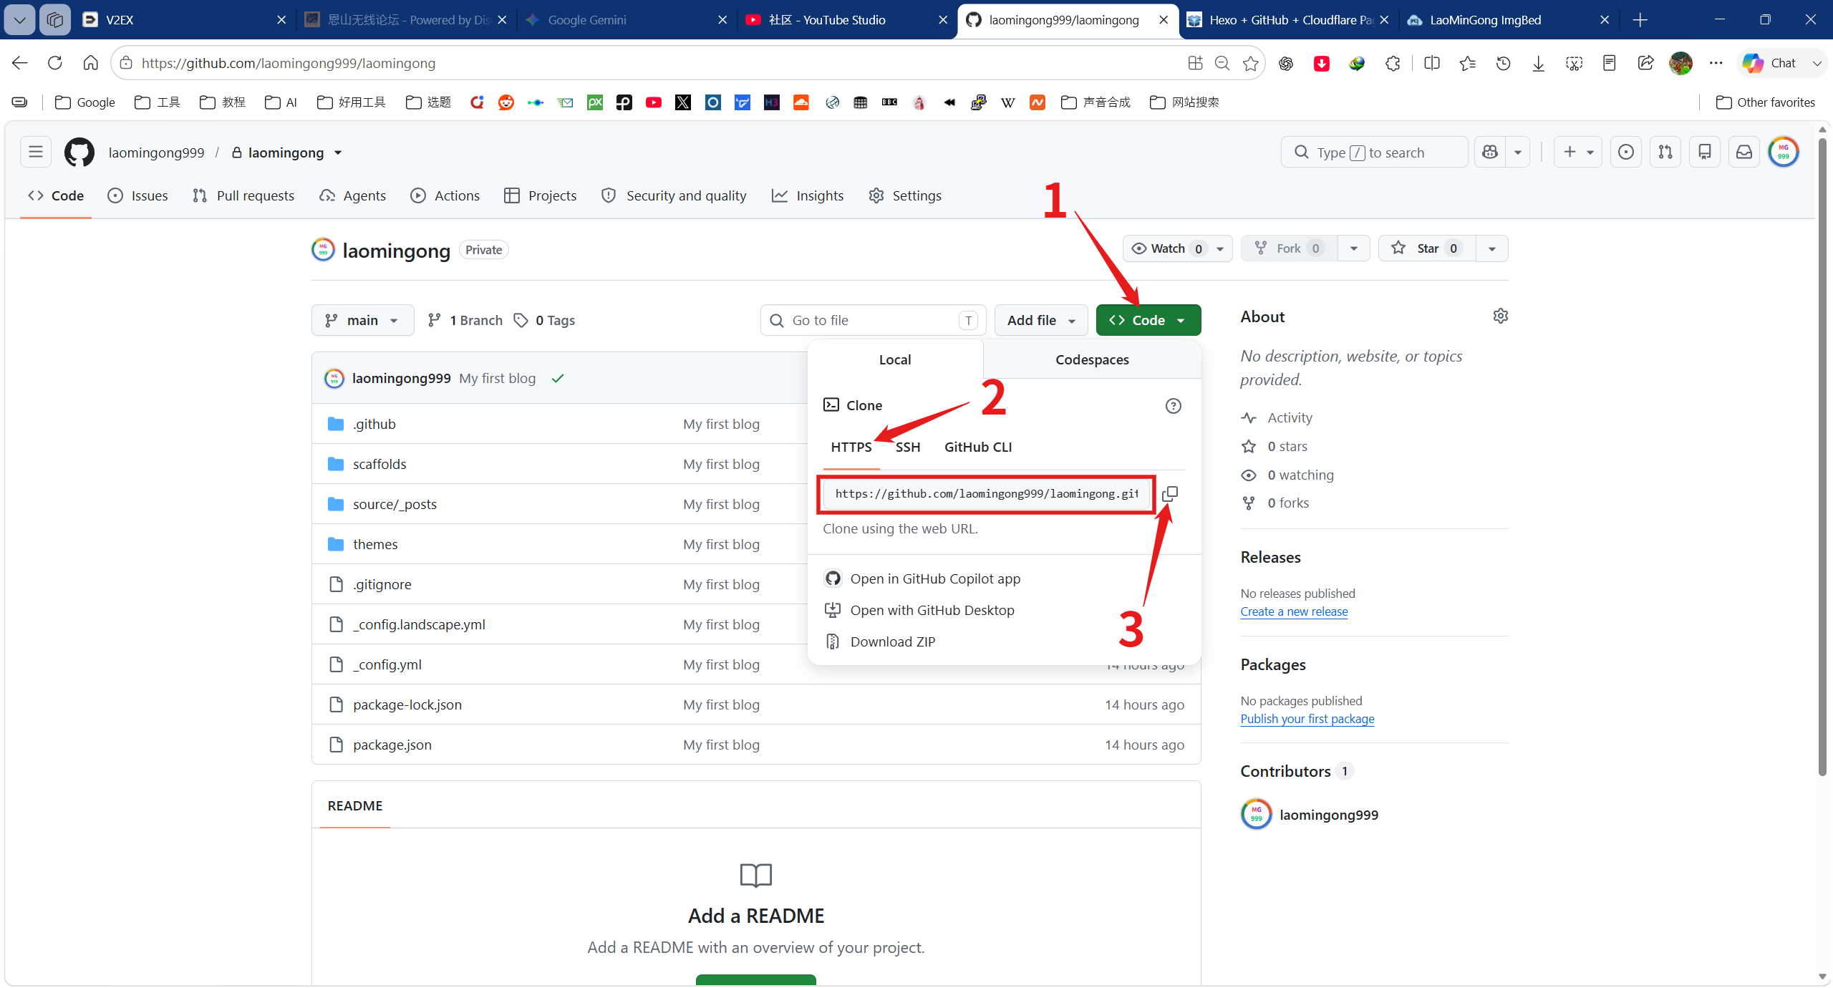Select the GitHub CLI clone option
This screenshot has height=988, width=1833.
coord(977,447)
